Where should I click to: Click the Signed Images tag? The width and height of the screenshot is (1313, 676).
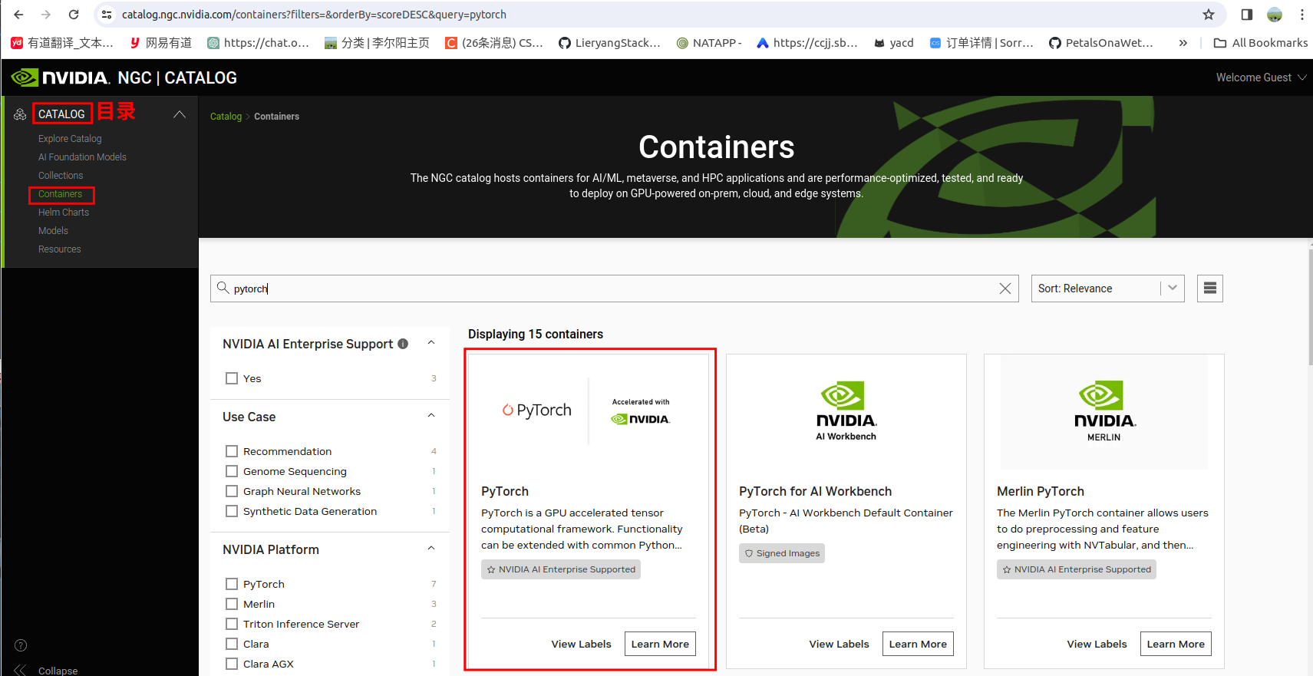782,553
